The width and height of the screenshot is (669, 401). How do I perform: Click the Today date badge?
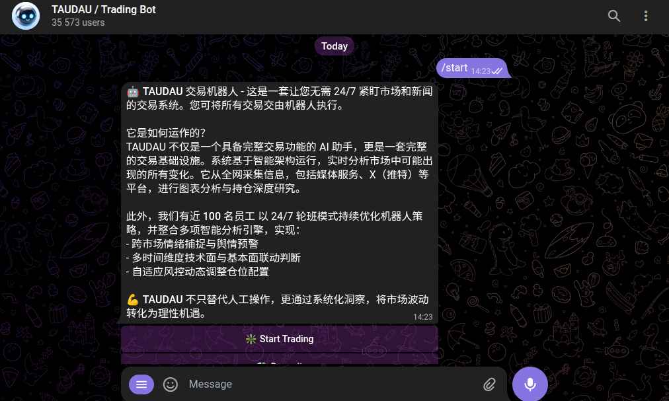pyautogui.click(x=334, y=46)
